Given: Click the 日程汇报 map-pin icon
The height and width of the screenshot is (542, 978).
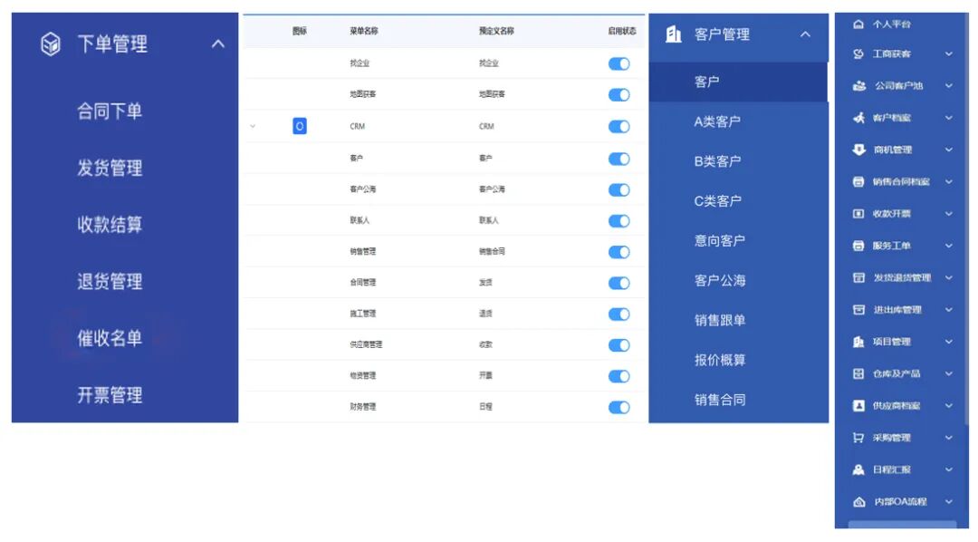Looking at the screenshot, I should [x=858, y=469].
